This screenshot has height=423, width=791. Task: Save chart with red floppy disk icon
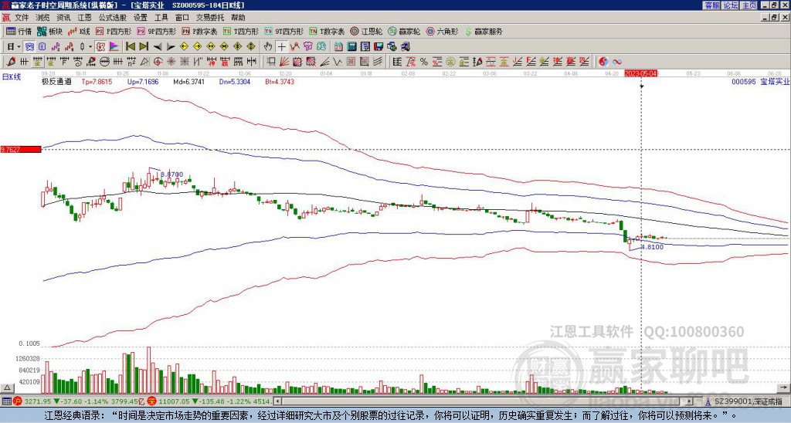(379, 47)
